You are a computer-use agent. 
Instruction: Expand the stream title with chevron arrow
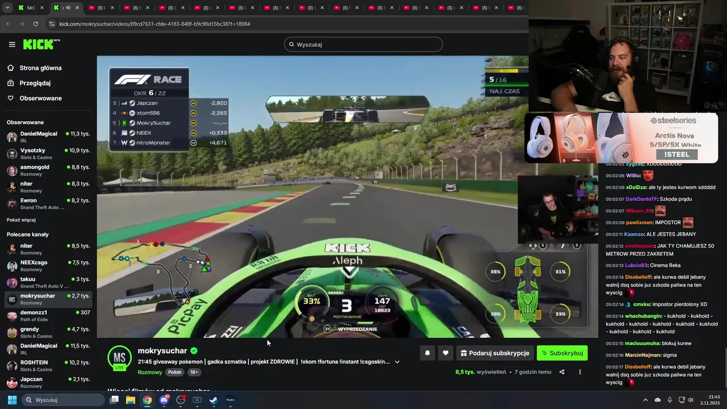tap(397, 362)
